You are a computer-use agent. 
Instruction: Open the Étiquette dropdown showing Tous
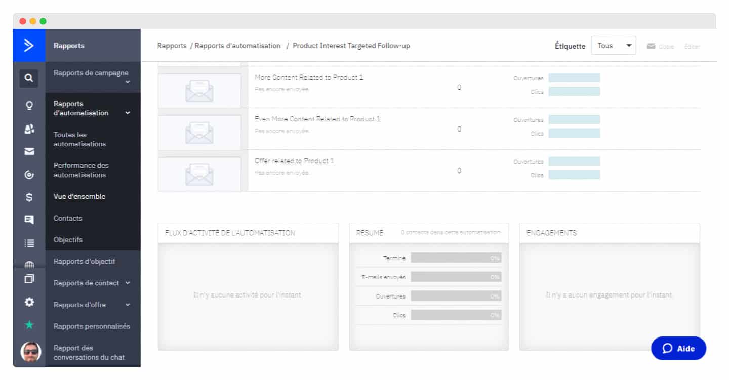614,46
